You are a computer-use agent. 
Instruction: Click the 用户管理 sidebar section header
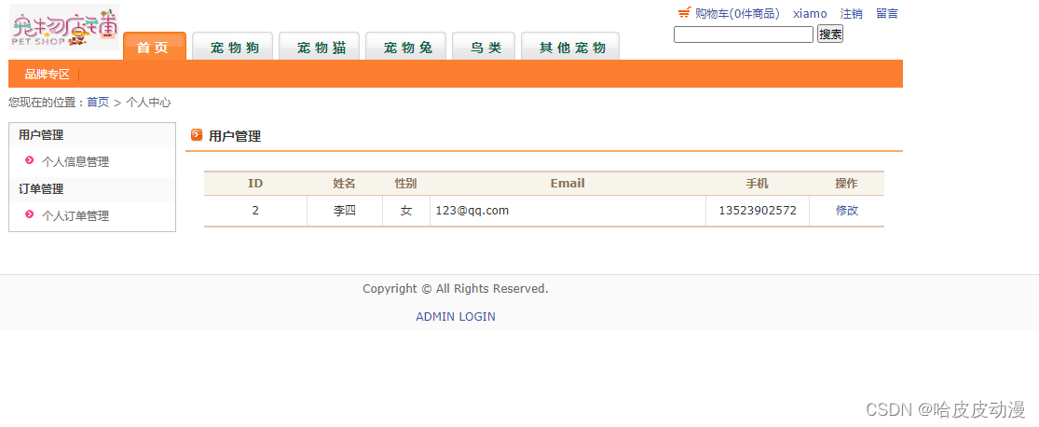(x=41, y=135)
